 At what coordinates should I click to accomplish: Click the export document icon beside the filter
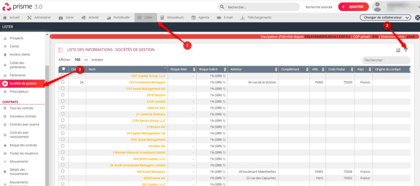[398, 50]
